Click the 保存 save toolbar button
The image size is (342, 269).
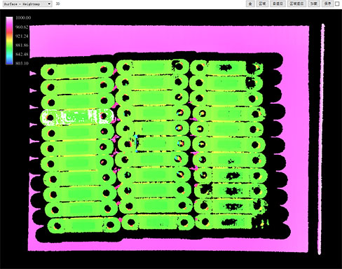coord(327,4)
